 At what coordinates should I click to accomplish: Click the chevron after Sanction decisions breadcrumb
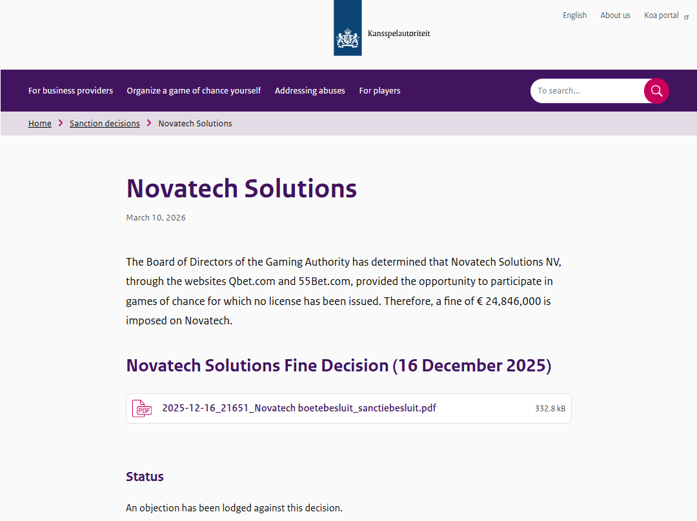[x=149, y=123]
